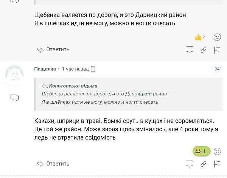The width and height of the screenshot is (227, 178).
Task: Open Пищалка's avatar picture
Action: pos(14,75)
